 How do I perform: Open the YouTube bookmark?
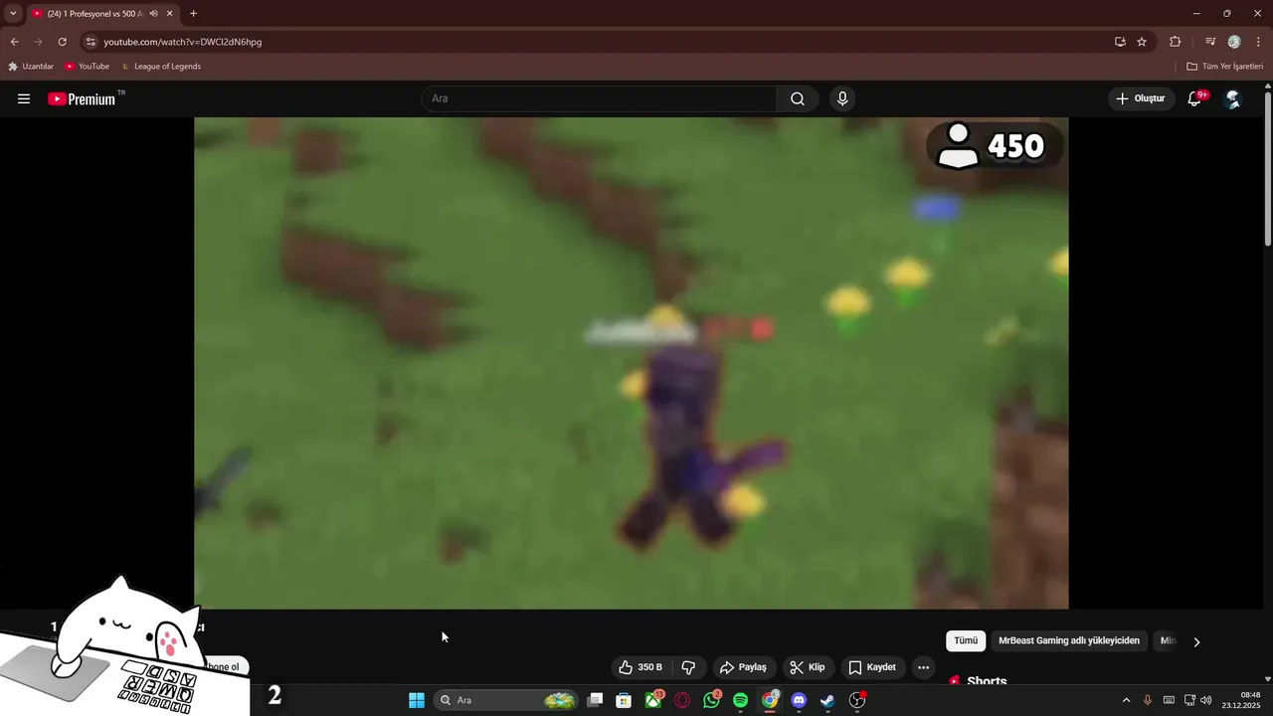point(87,67)
